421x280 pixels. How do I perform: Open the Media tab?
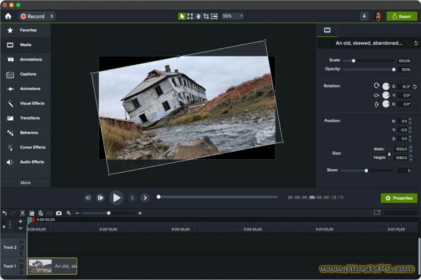(x=25, y=45)
